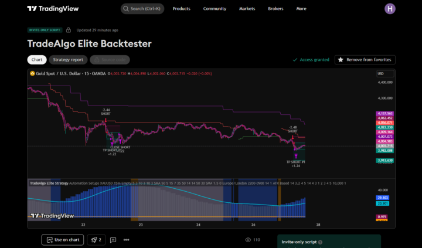This screenshot has height=248, width=422.
Task: Click the Invite-only script badge
Action: tap(45, 30)
